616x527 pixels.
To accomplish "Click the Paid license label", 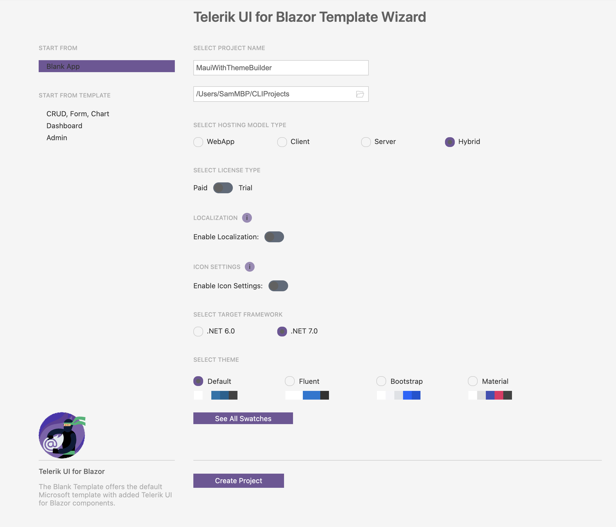I will click(200, 188).
